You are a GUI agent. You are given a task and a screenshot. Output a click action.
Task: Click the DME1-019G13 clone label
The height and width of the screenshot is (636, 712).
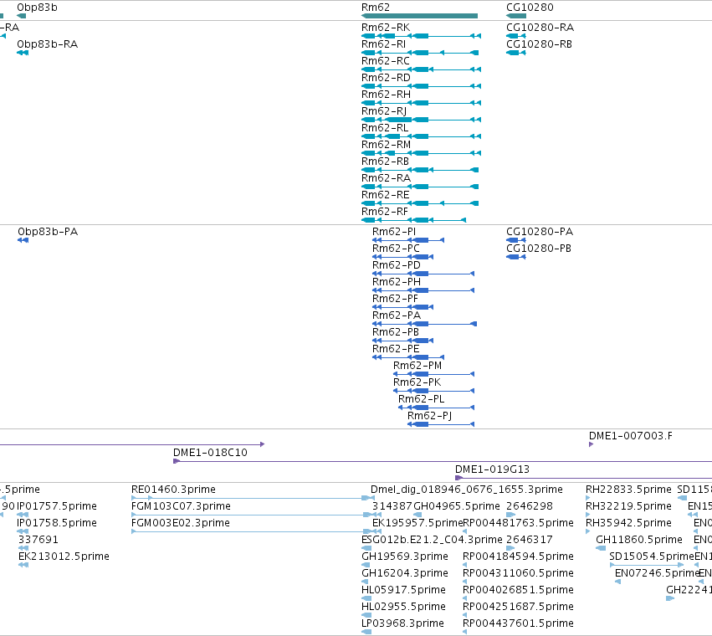(x=492, y=469)
